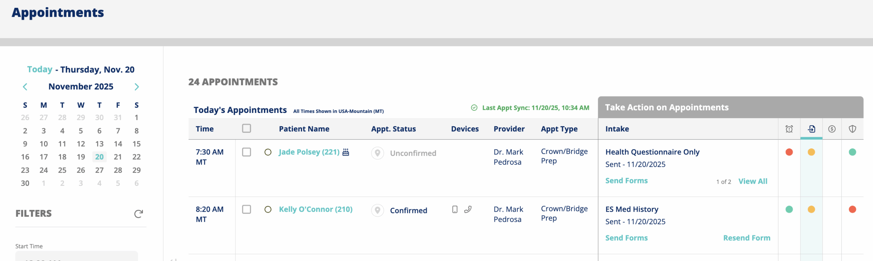The width and height of the screenshot is (873, 261).
Task: Click Unconfirmed status for Jade Polsey
Action: coord(413,153)
